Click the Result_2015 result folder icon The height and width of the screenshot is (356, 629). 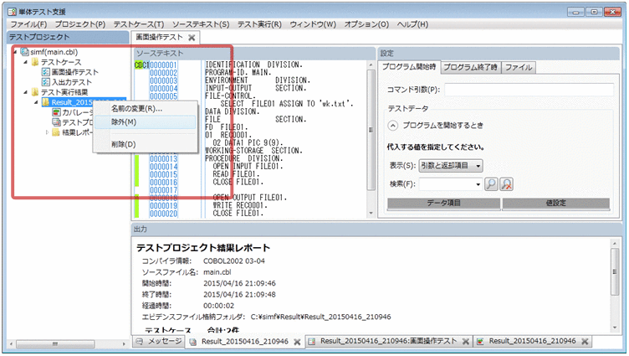click(46, 102)
